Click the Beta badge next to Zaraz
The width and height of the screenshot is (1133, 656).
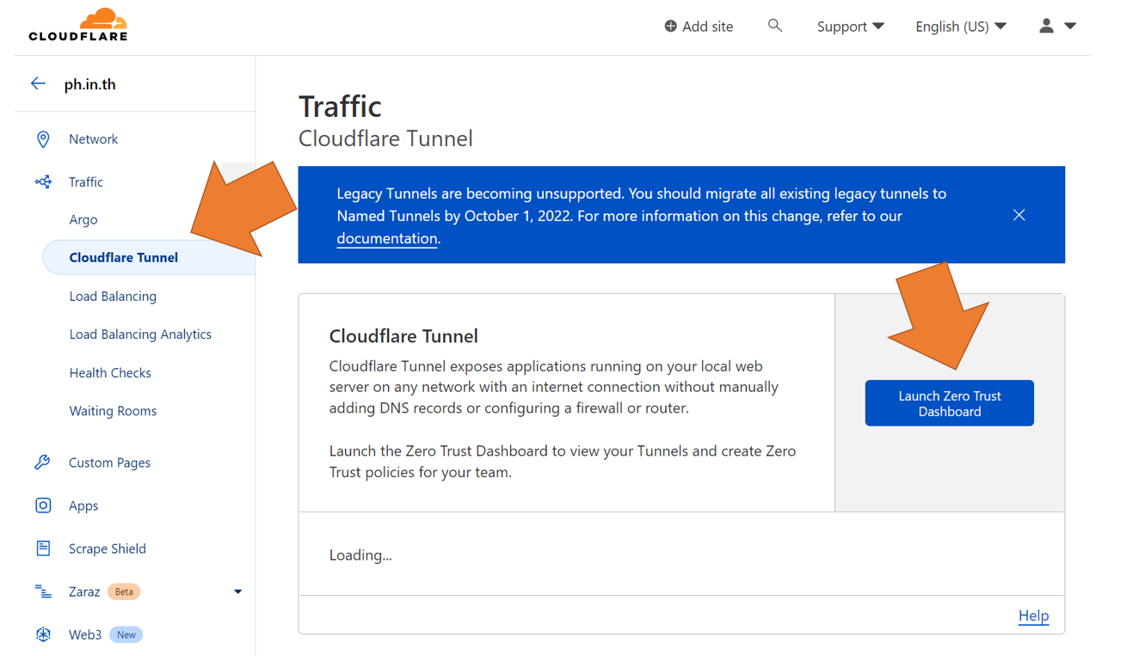124,592
